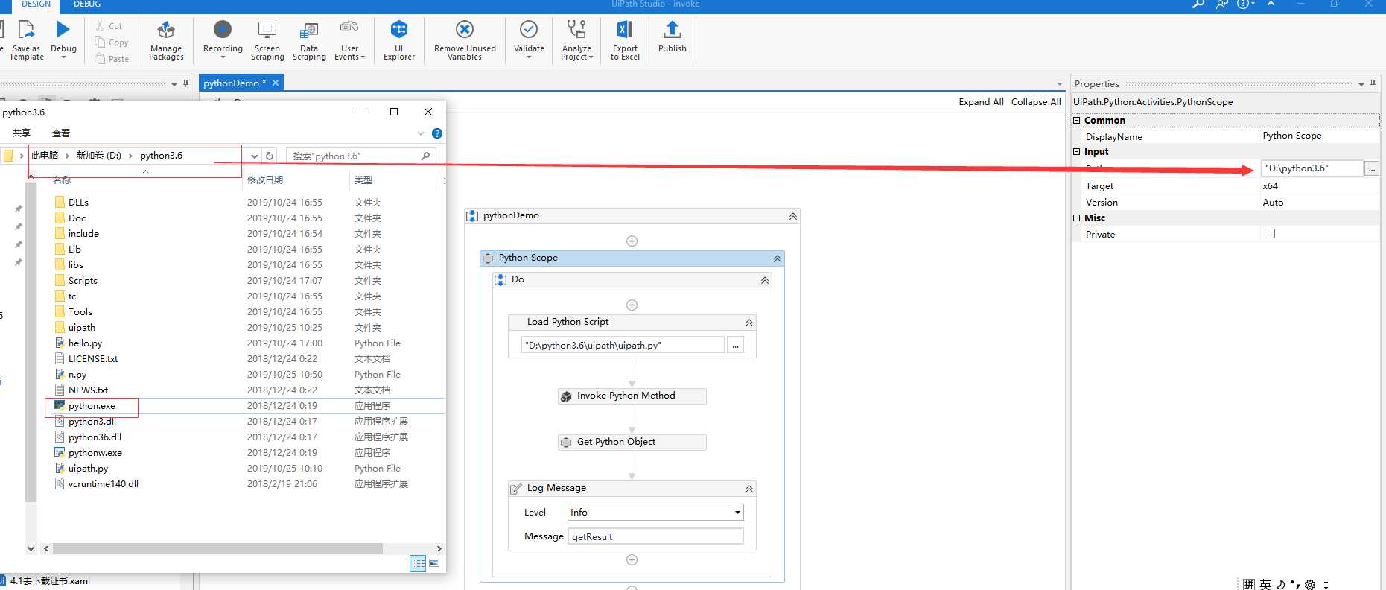Click the Explorer refresh icon

tap(270, 156)
